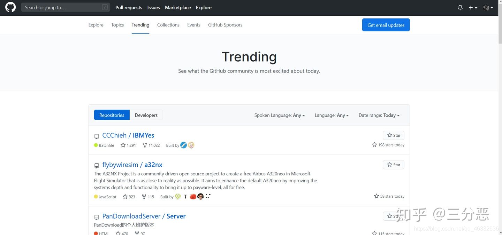The height and width of the screenshot is (235, 502).
Task: Click the 198 stars today text
Action: click(x=388, y=145)
